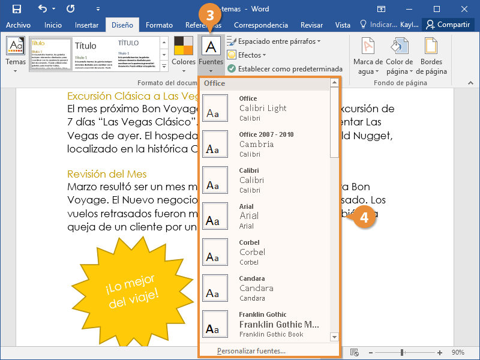The height and width of the screenshot is (360, 480).
Task: Choose the Corbel font set
Action: tap(265, 252)
